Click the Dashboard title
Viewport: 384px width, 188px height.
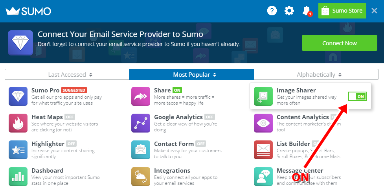click(x=48, y=170)
